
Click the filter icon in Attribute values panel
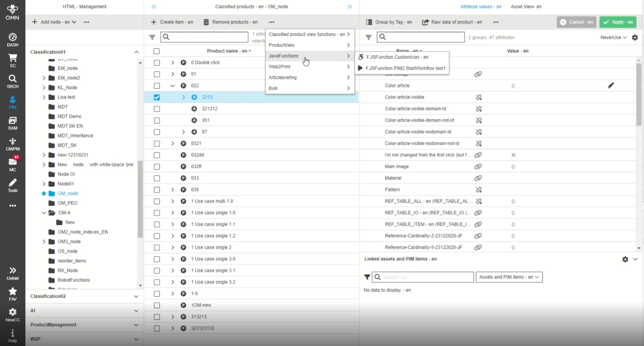pyautogui.click(x=369, y=37)
